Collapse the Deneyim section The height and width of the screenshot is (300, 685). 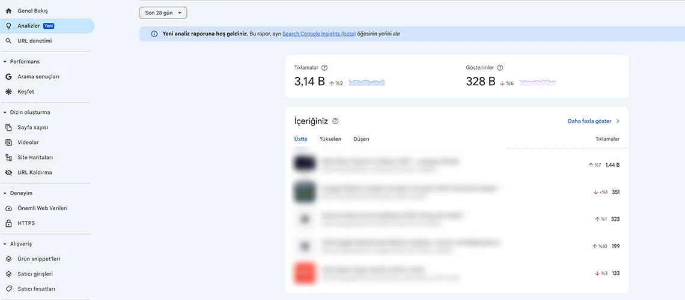[5, 193]
